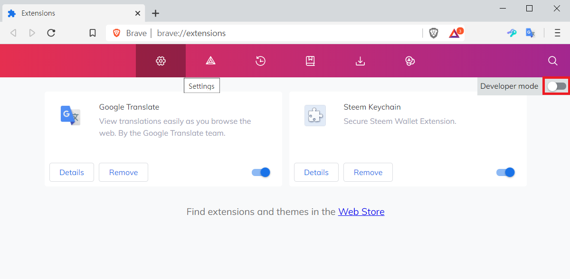Remove the Steem Keychain extension
Screen dimensions: 570x279
(368, 172)
